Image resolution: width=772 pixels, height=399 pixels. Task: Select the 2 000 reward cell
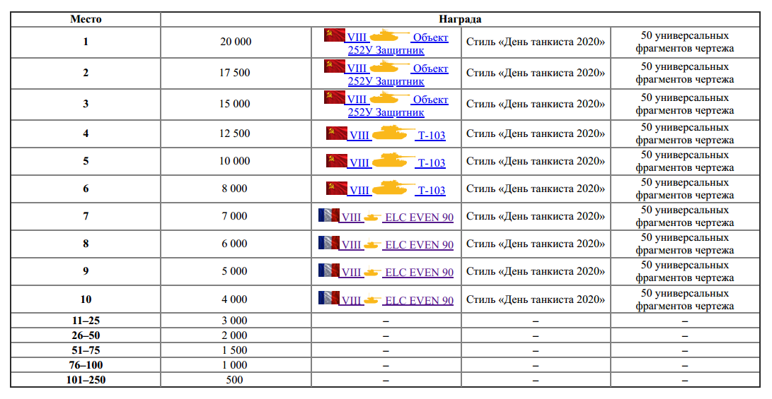click(236, 335)
